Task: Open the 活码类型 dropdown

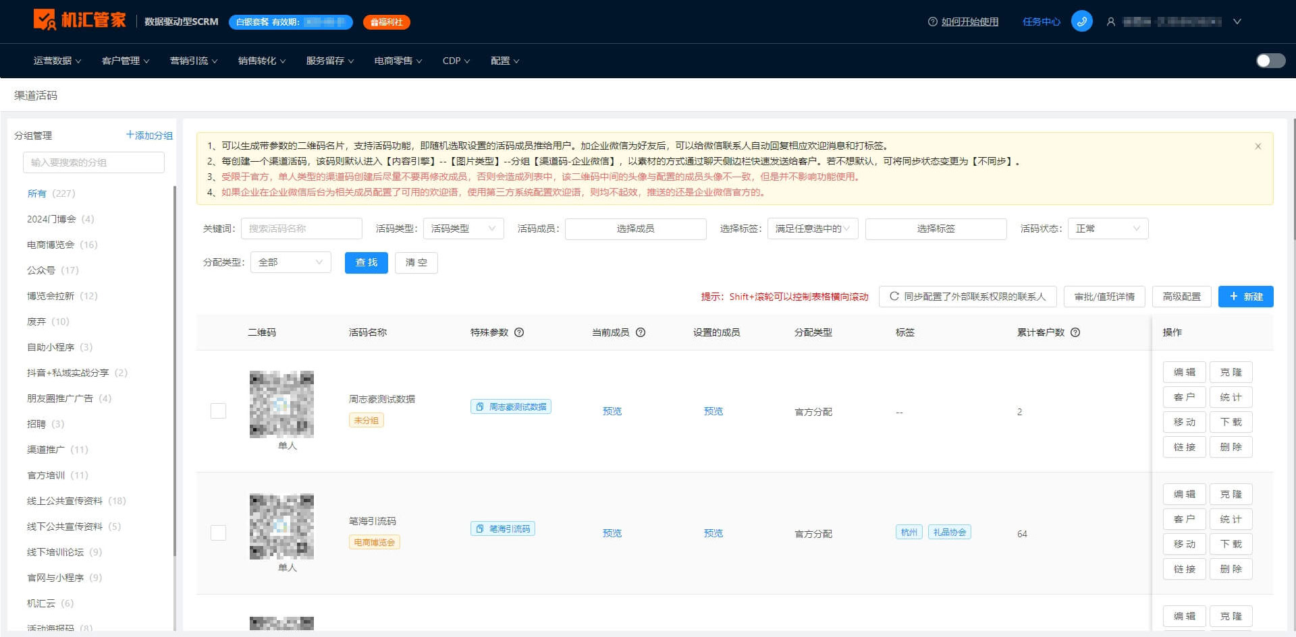Action: click(463, 229)
